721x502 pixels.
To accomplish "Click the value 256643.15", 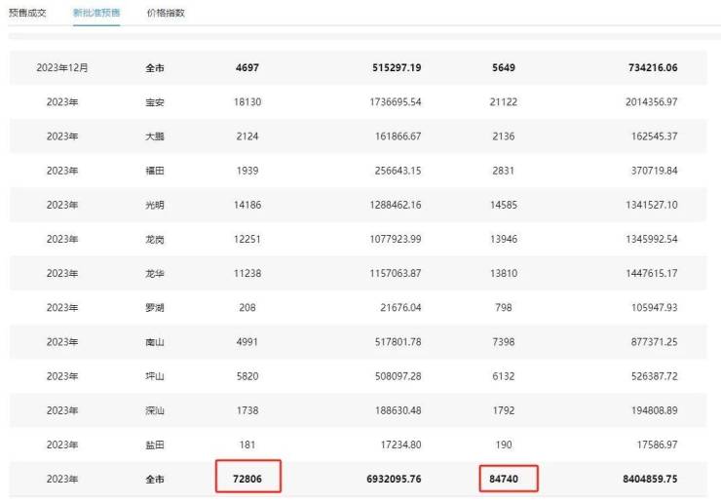I will [x=398, y=171].
